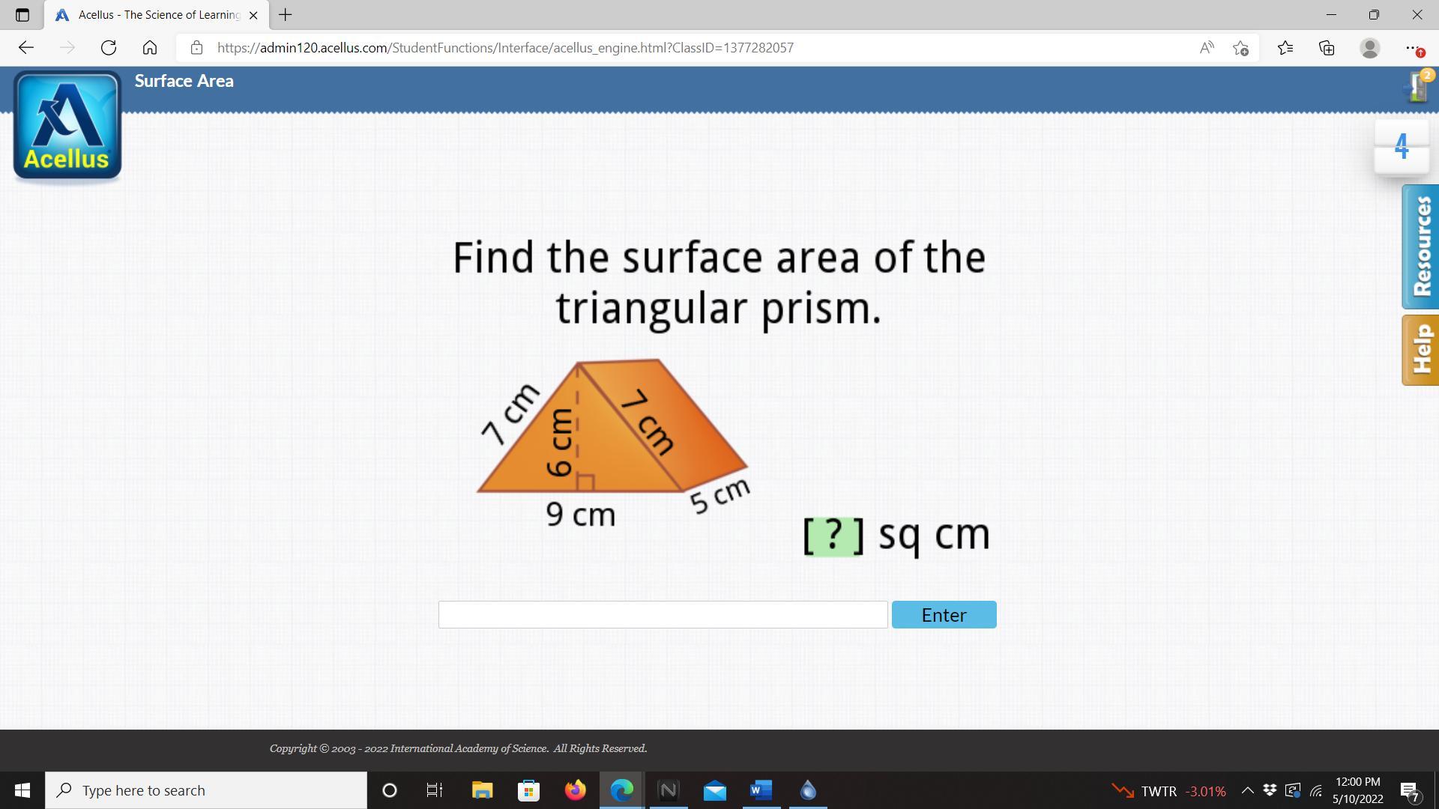Show hidden system tray icons chevron

tap(1247, 790)
